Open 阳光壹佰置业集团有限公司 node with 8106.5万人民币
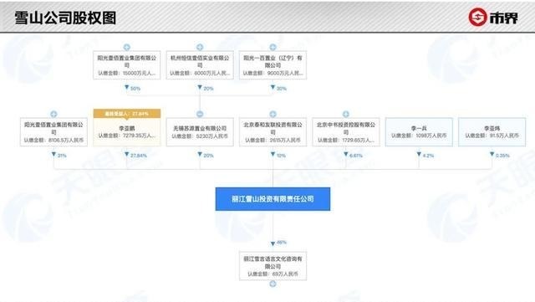The width and height of the screenshot is (535, 302). [53, 132]
